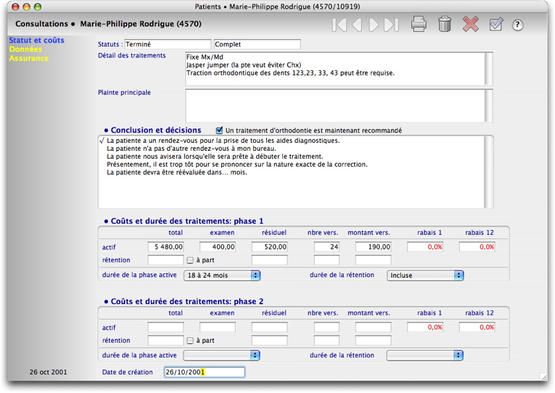Image resolution: width=555 pixels, height=393 pixels.
Task: Click phase 1 rétention montant vers. field
Action: click(x=373, y=260)
